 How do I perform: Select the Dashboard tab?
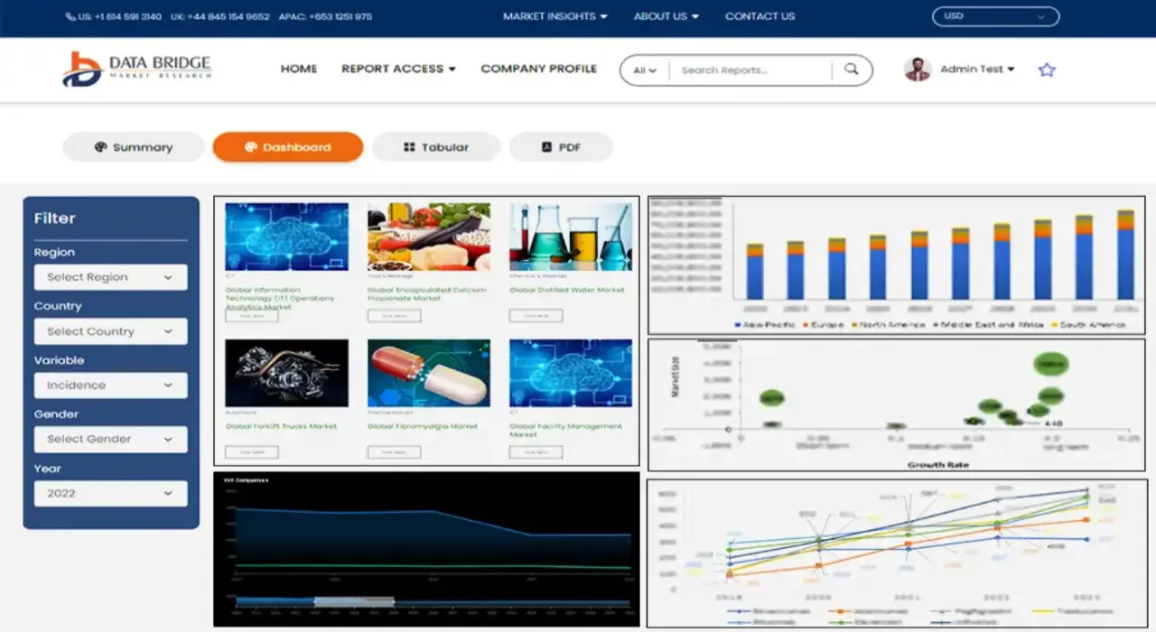(288, 147)
